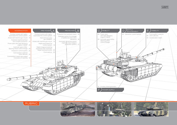Image resolution: width=177 pixels, height=125 pixels.
Task: Click 'Interaction control system' under MODERNIZATION
Action: tap(21, 51)
